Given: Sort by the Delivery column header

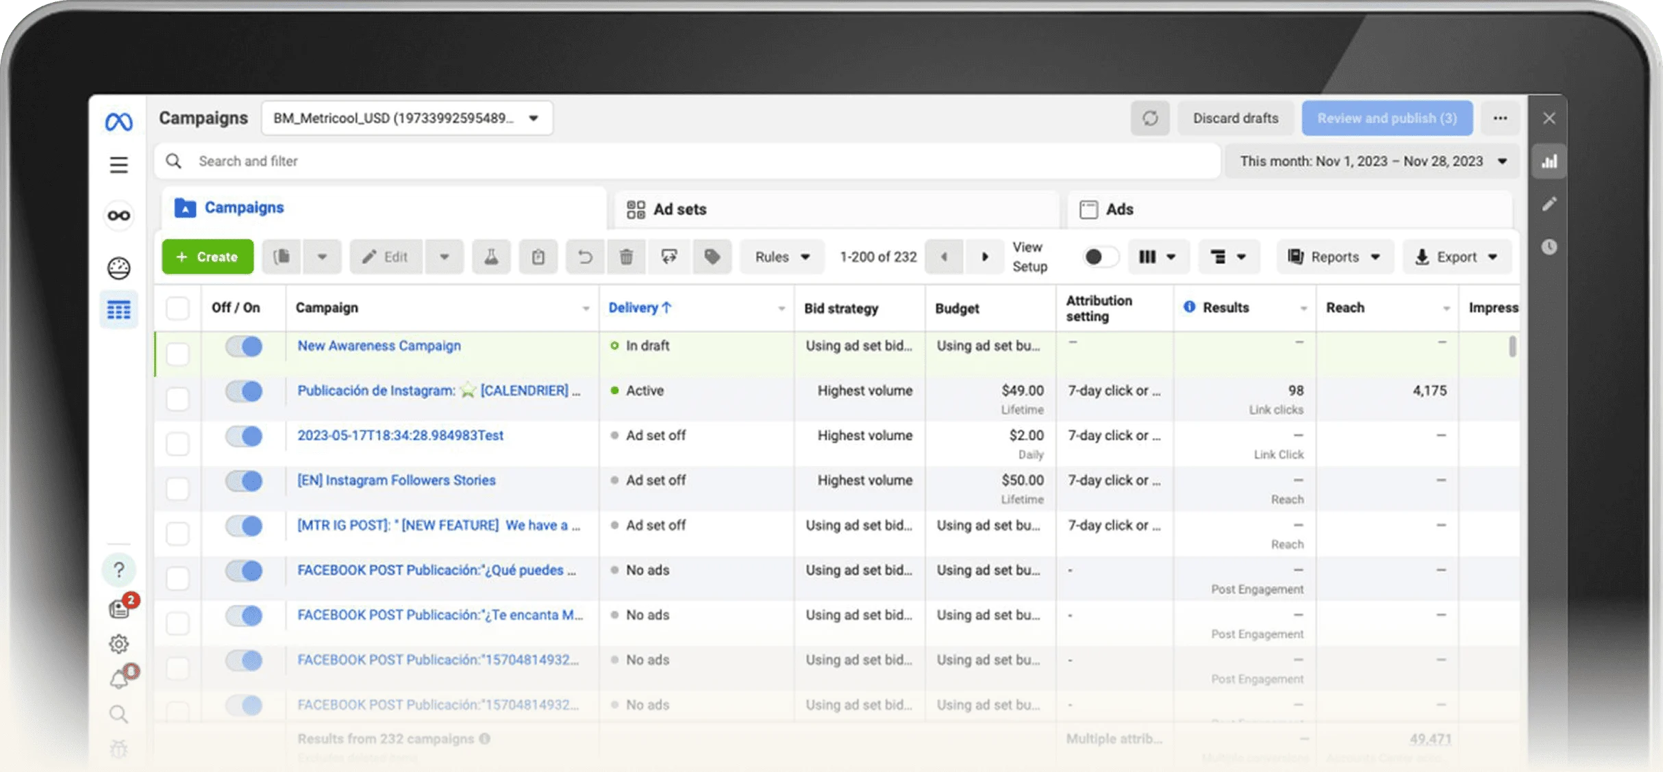Looking at the screenshot, I should (x=640, y=308).
